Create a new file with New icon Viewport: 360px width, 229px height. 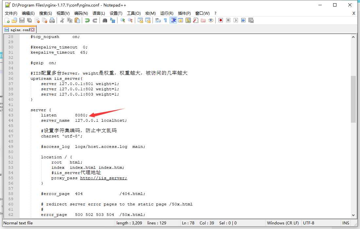pos(7,20)
